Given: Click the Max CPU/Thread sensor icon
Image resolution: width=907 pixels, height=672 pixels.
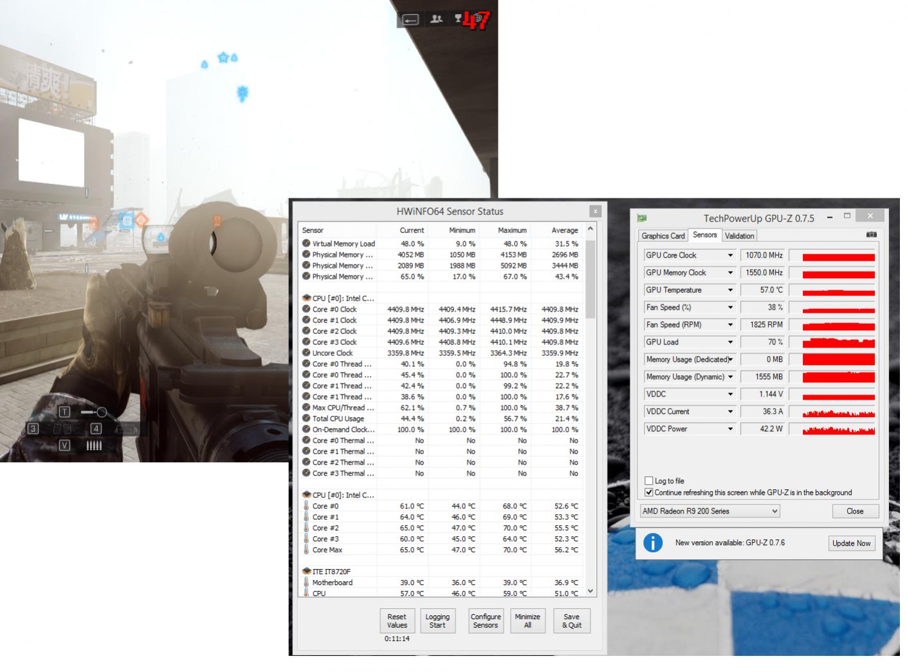Looking at the screenshot, I should [306, 407].
